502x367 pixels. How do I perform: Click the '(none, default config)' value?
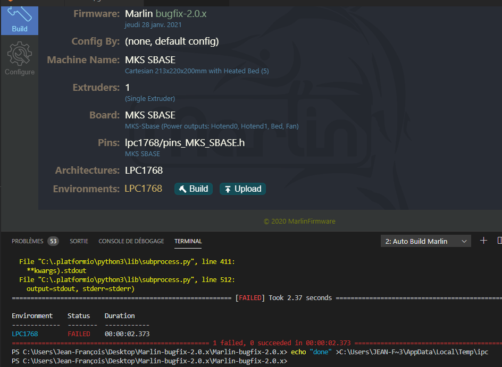point(172,41)
